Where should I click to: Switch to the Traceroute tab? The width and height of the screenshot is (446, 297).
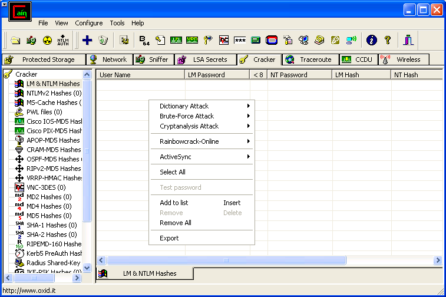(310, 60)
